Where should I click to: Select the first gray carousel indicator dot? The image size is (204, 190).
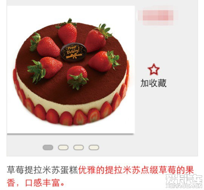click(x=48, y=147)
